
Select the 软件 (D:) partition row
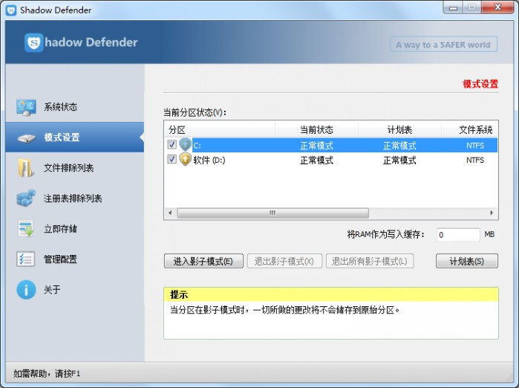click(x=331, y=160)
